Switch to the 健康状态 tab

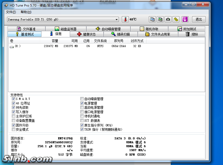(x=86, y=34)
